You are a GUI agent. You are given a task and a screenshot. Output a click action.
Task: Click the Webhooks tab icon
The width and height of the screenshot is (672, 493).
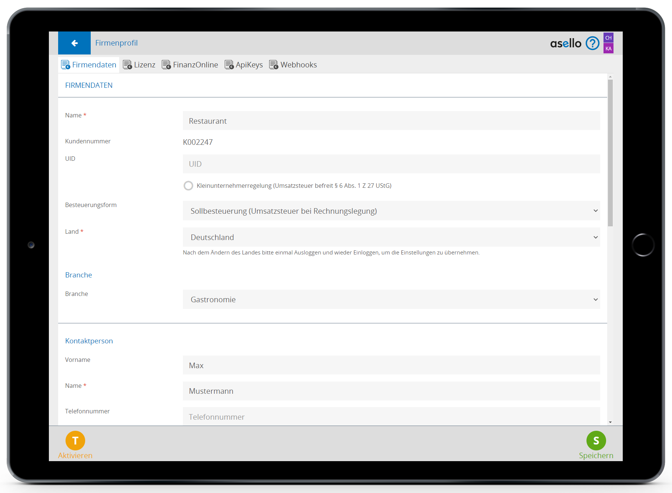(274, 65)
